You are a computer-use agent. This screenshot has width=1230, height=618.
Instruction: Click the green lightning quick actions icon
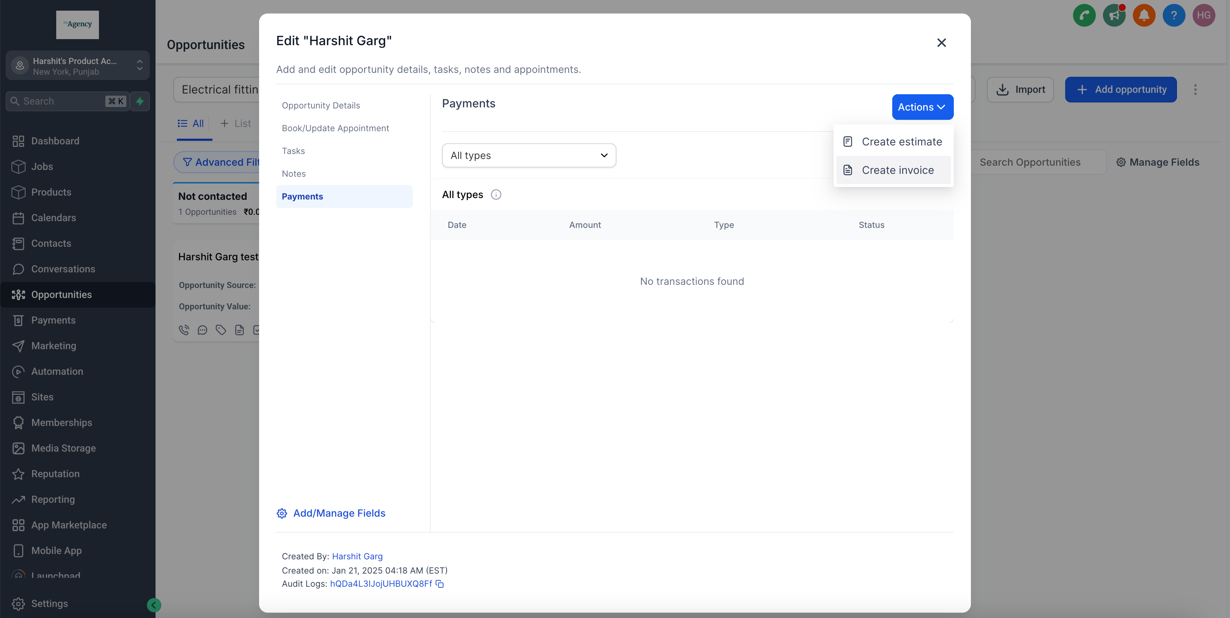click(x=140, y=101)
